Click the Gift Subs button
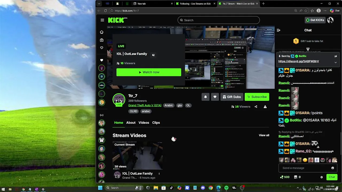342x192 pixels. click(x=232, y=97)
